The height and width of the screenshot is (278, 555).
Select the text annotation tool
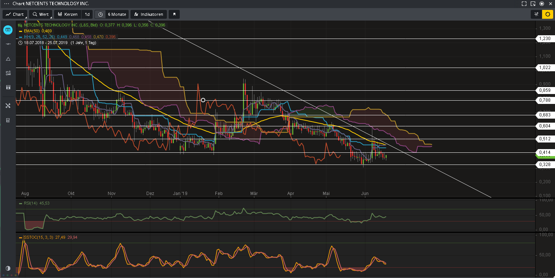[x=8, y=87]
